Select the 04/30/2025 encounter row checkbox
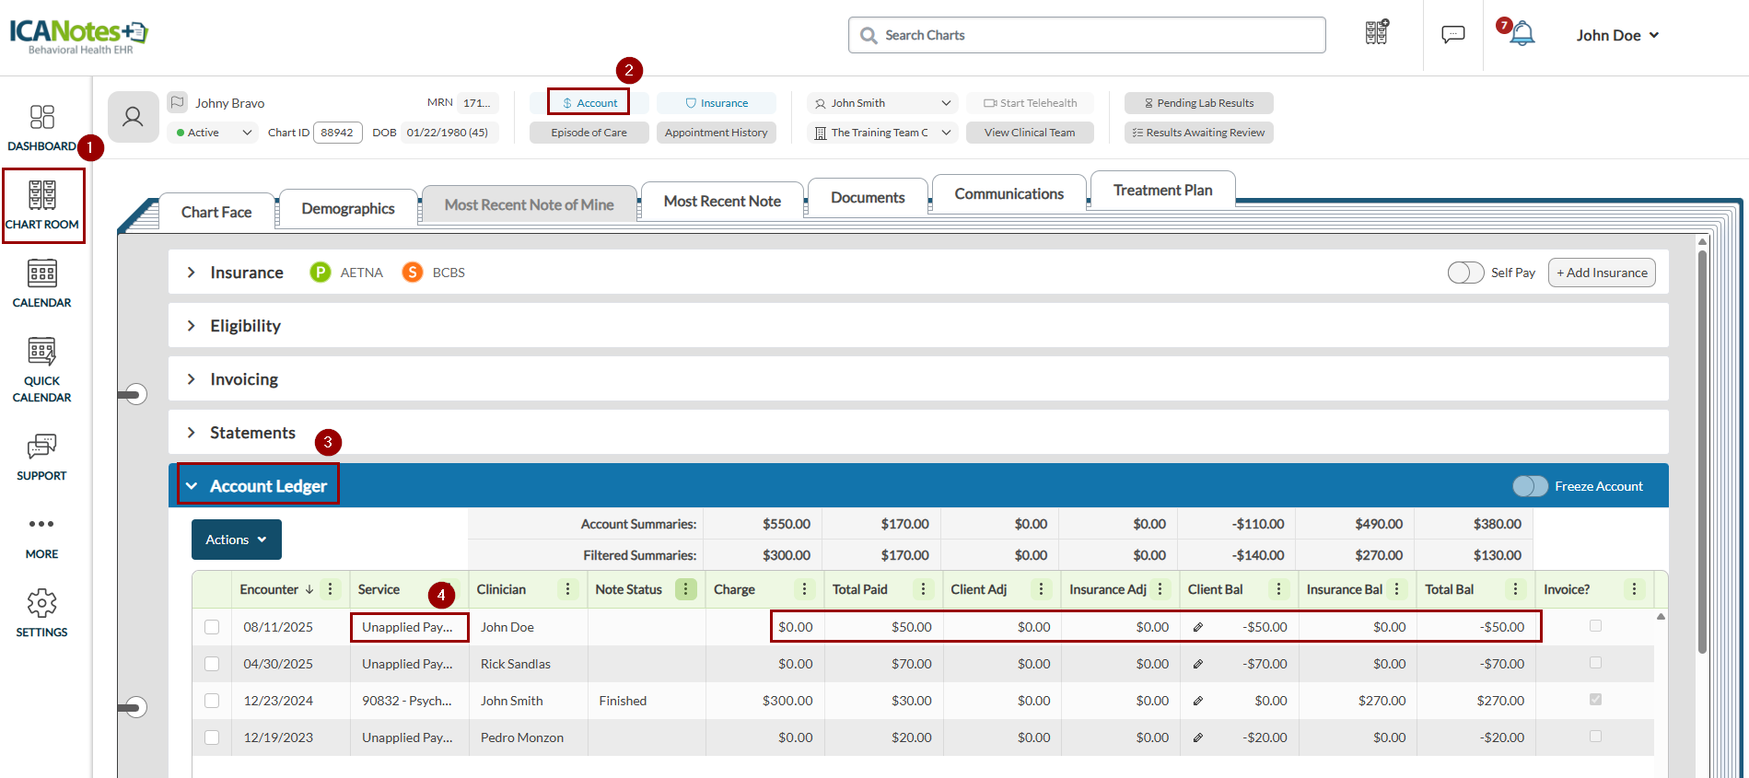The height and width of the screenshot is (778, 1749). tap(212, 664)
